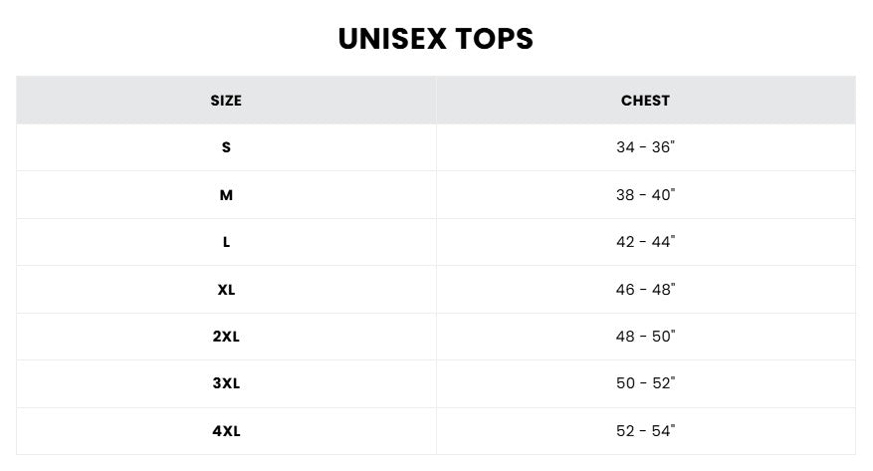Click the 36" value in the S row
The width and height of the screenshot is (873, 471).
[664, 147]
